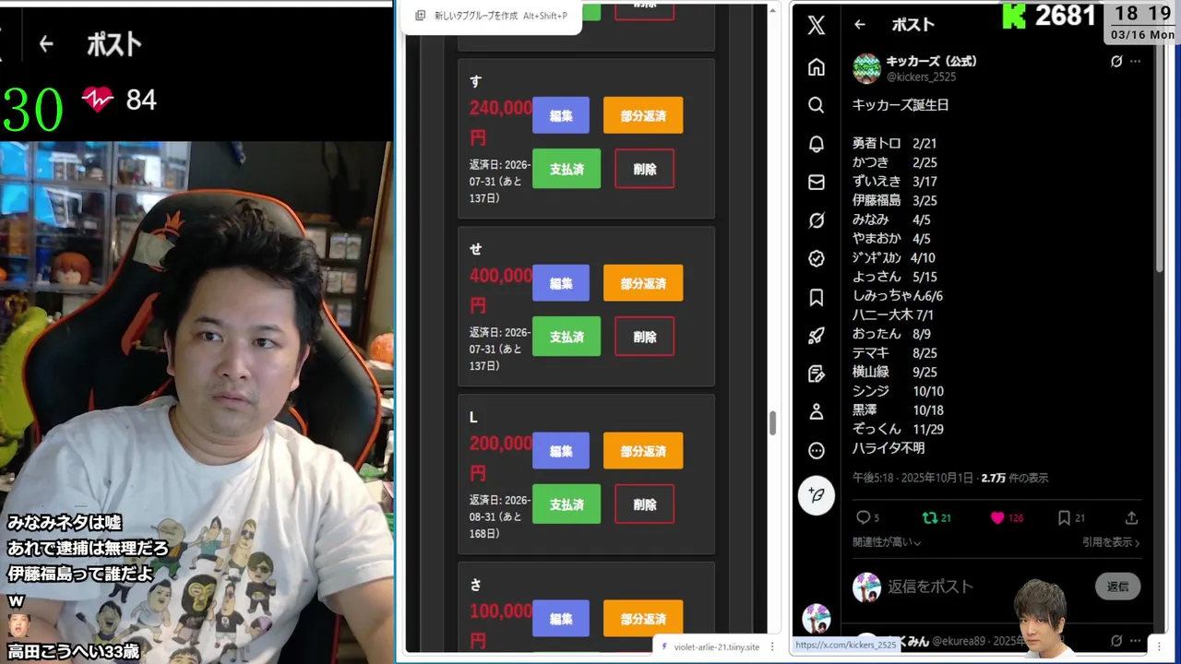Open キッカーズ（公式） profile name
Screen dimensions: 1181x664
point(931,61)
